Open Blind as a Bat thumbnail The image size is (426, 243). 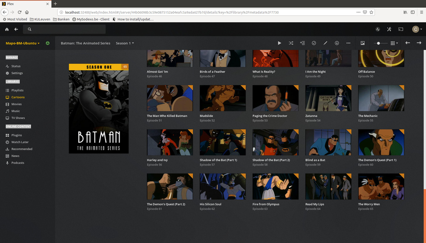tap(328, 142)
